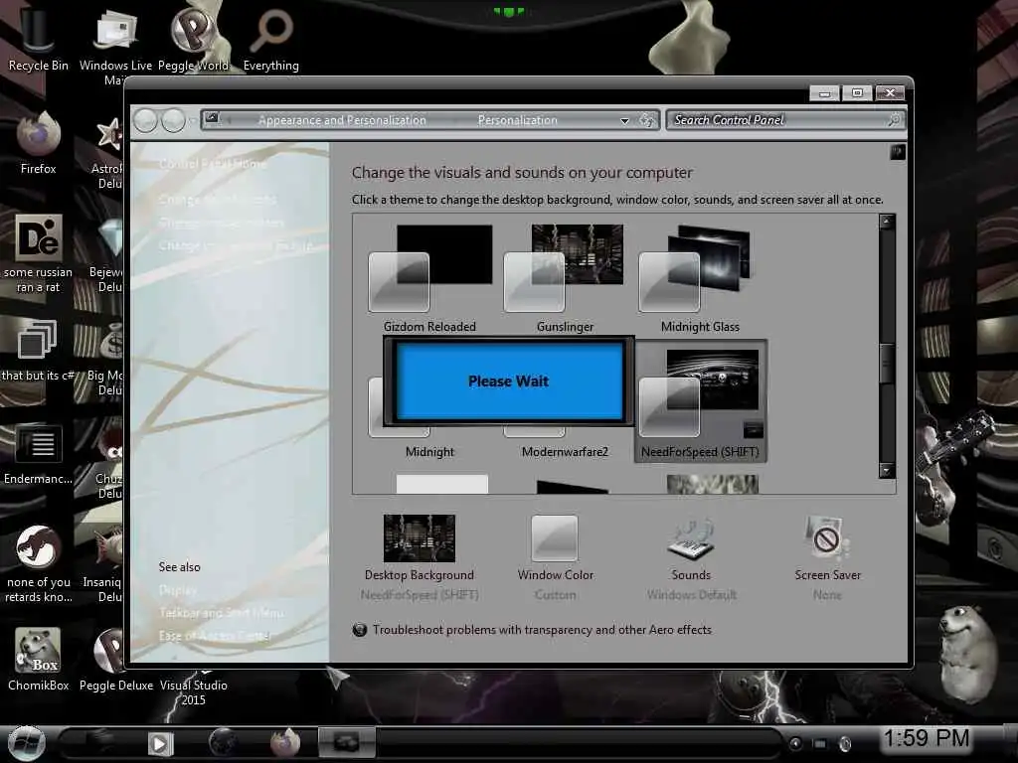Open the Firefox taskbar icon
Screen dimensions: 1018x763
click(285, 743)
